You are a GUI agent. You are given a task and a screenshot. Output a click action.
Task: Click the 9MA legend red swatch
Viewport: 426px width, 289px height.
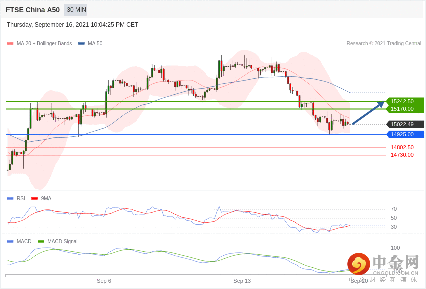click(34, 199)
